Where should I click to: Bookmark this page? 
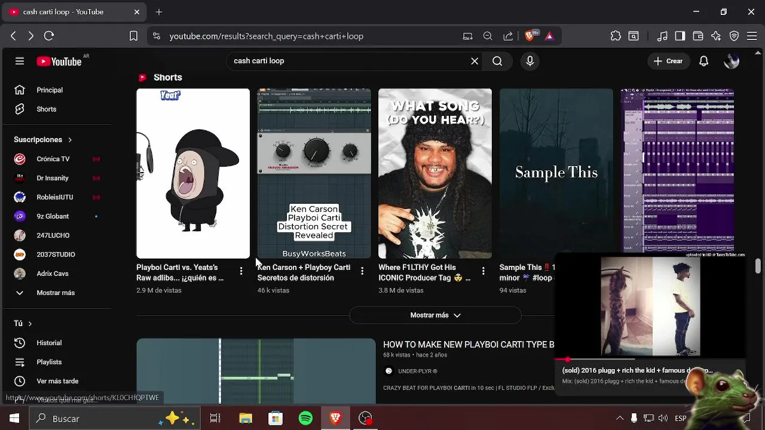133,36
